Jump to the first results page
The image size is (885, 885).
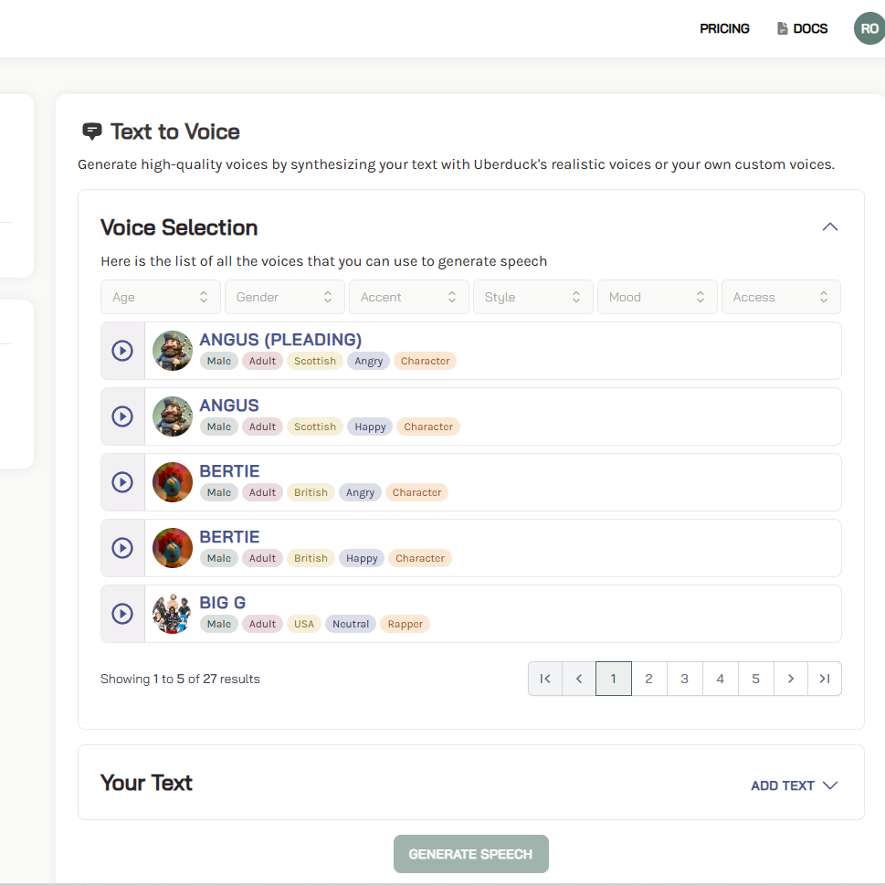click(x=545, y=679)
